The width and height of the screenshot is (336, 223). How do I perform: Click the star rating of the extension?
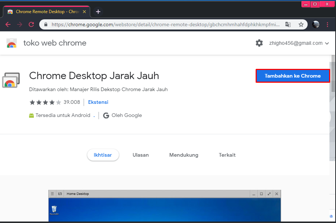pyautogui.click(x=45, y=102)
